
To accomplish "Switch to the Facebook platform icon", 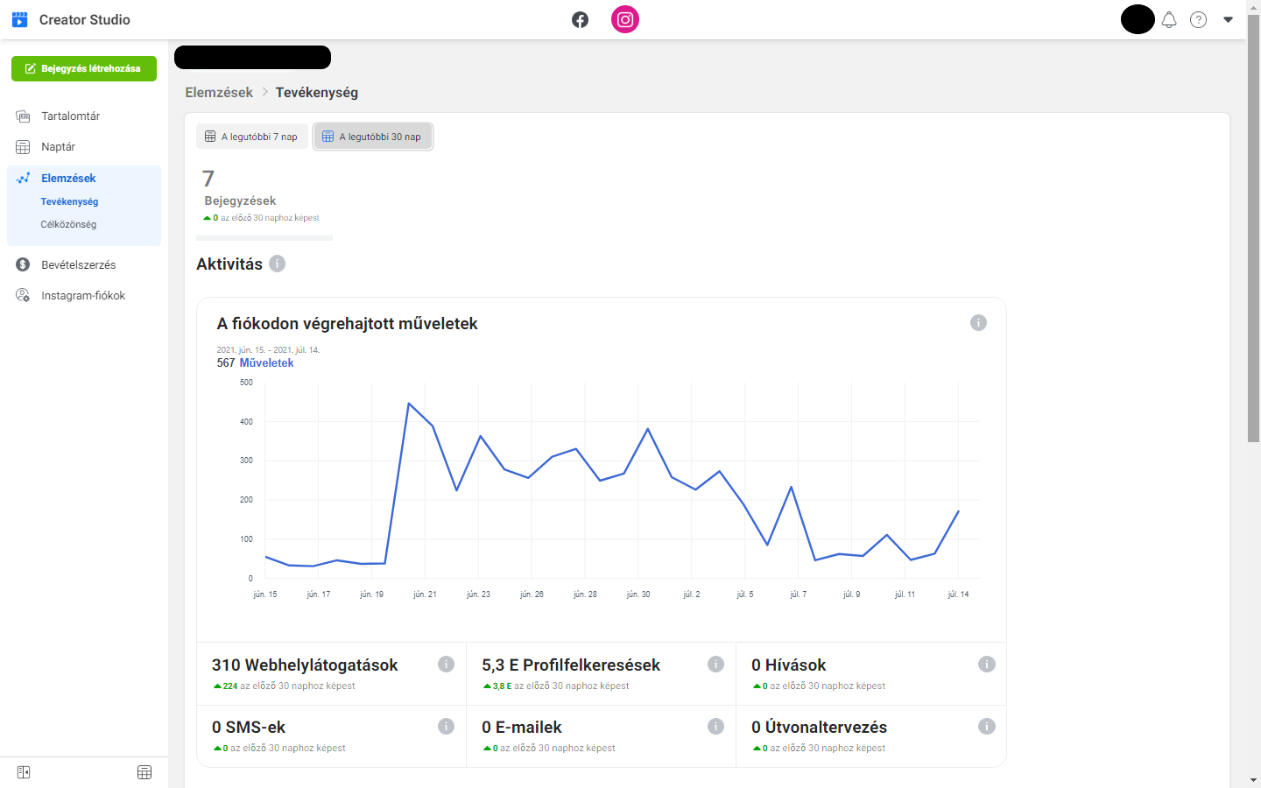I will 580,19.
